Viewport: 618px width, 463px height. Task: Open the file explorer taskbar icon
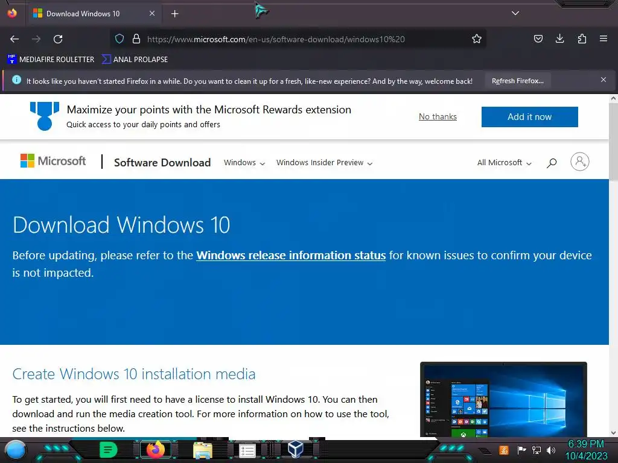(x=203, y=450)
